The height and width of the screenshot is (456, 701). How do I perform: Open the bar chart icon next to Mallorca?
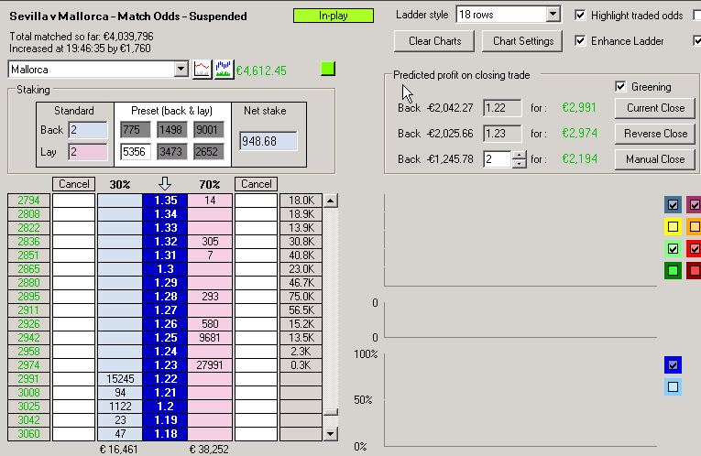click(x=223, y=70)
